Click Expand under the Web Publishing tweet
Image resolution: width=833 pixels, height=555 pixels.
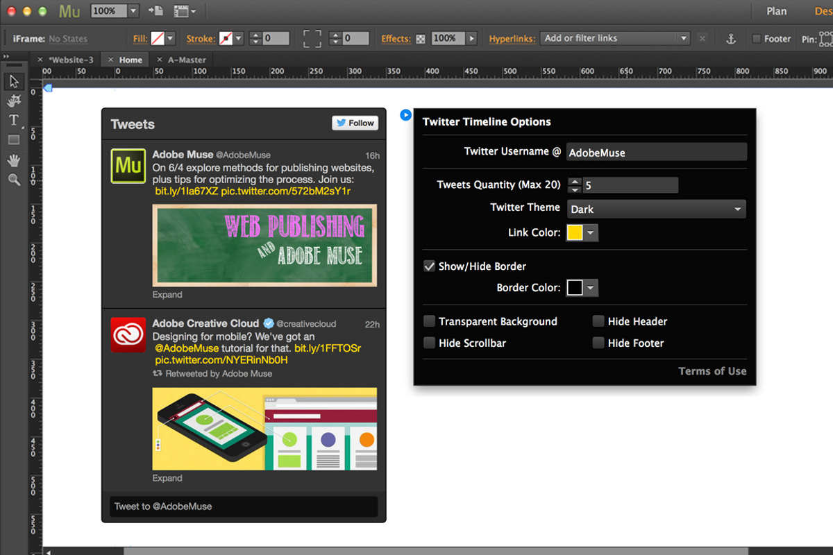click(167, 295)
